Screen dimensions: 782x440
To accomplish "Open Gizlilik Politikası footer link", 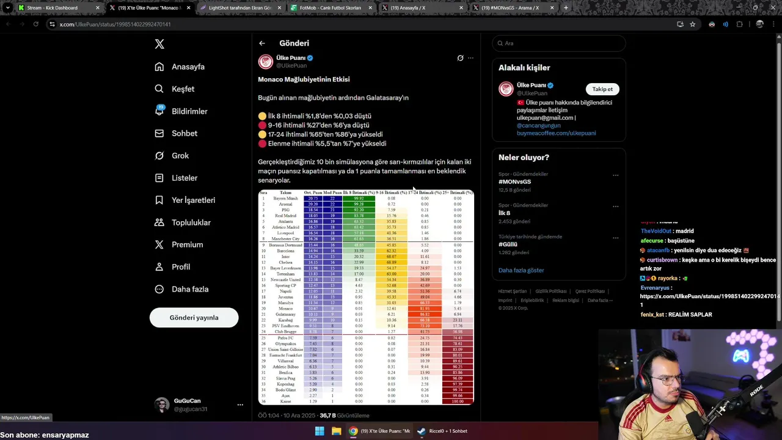I will tap(551, 291).
